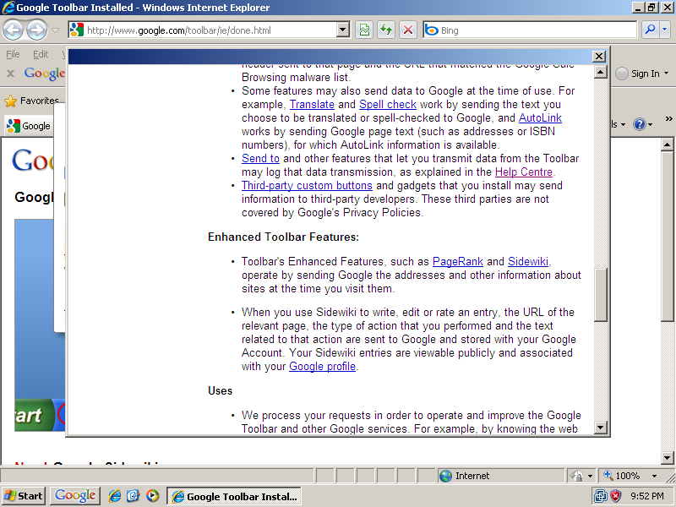Expand the zoom level dropdown arrow
The height and width of the screenshot is (507, 676).
pos(654,476)
